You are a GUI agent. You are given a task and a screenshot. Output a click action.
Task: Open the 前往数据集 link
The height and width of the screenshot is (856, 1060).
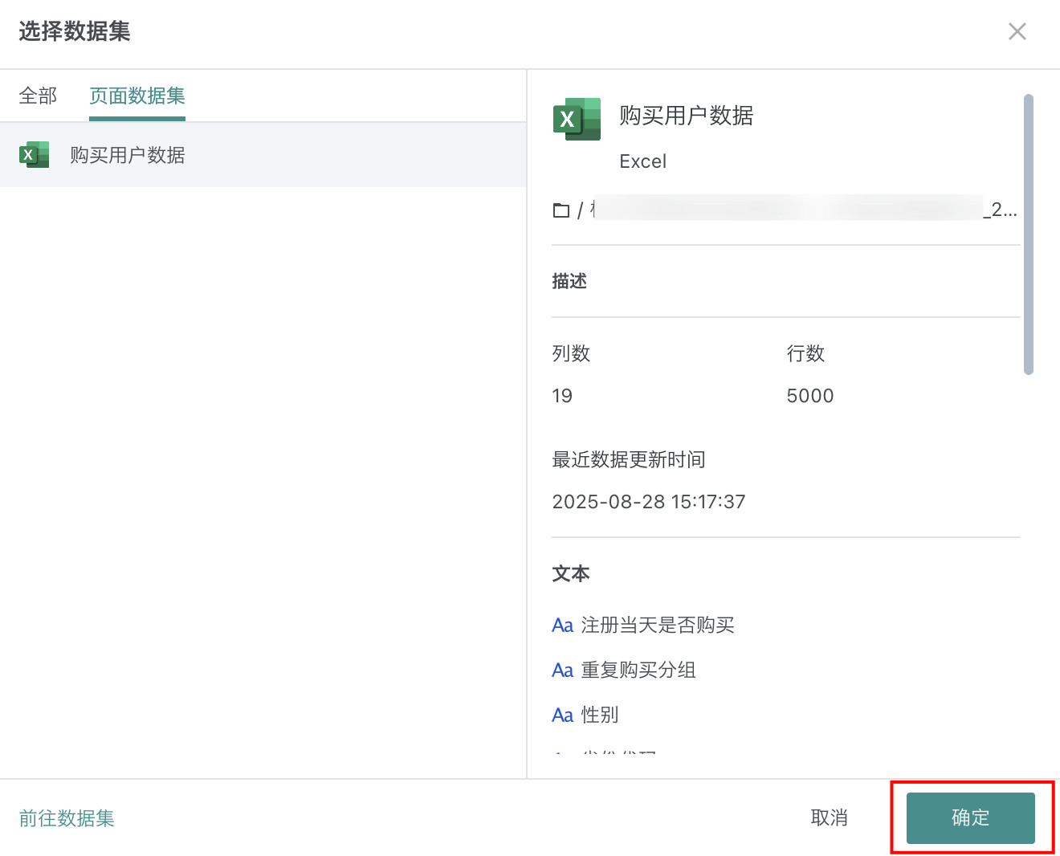pyautogui.click(x=67, y=818)
